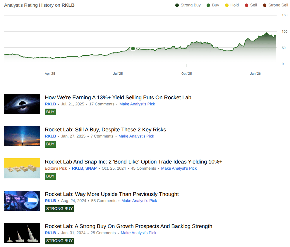This screenshot has height=247, width=290.
Task: Click the Hold legend yellow dot
Action: pyautogui.click(x=227, y=5)
